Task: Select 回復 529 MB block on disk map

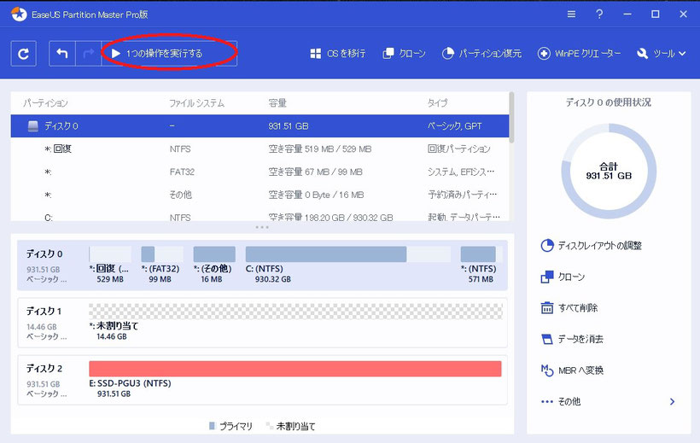Action: pyautogui.click(x=110, y=254)
